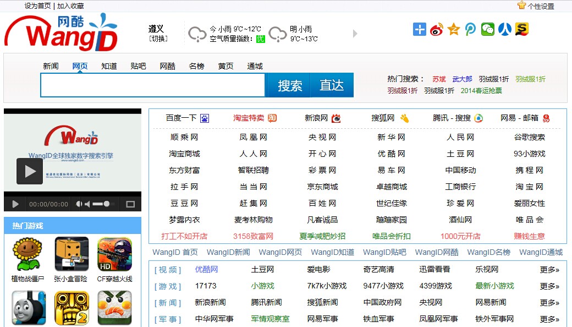Click the green WeChat icon
Viewport: 572px width, 327px height.
click(488, 29)
